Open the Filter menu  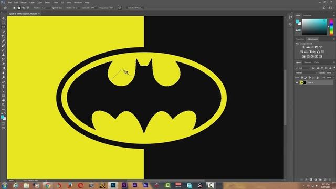pos(56,2)
